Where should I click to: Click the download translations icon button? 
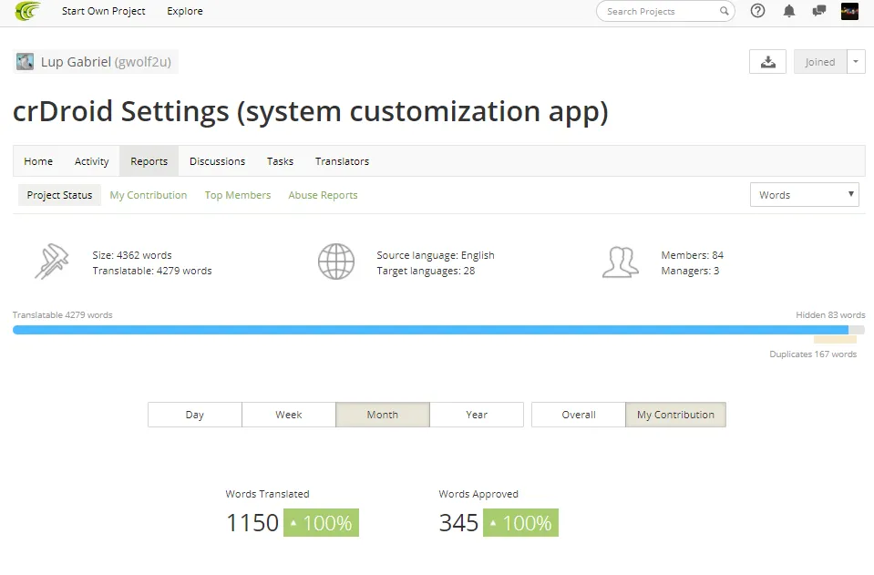tap(767, 62)
